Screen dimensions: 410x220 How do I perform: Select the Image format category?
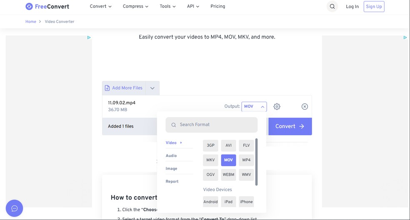point(171,169)
